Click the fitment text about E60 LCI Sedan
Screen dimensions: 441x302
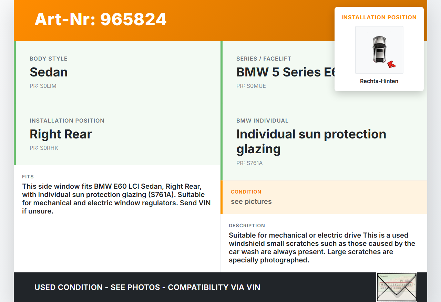[116, 199]
